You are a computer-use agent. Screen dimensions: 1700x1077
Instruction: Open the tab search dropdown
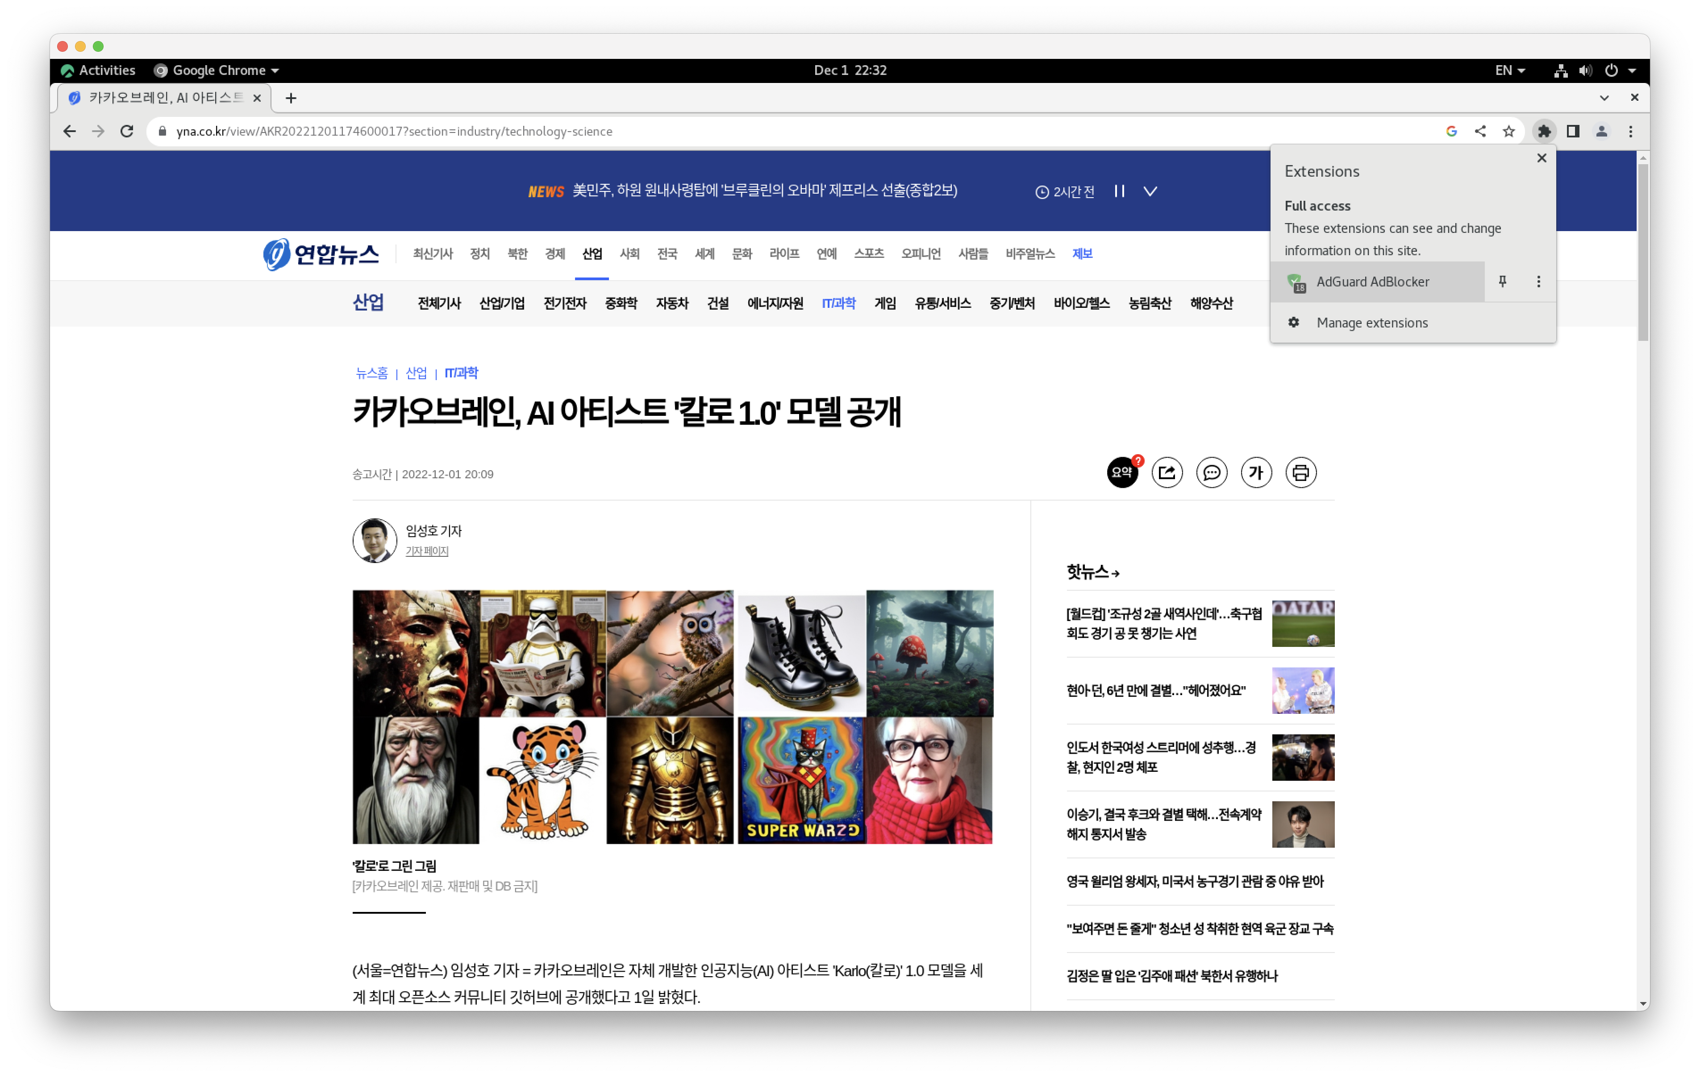pos(1604,98)
